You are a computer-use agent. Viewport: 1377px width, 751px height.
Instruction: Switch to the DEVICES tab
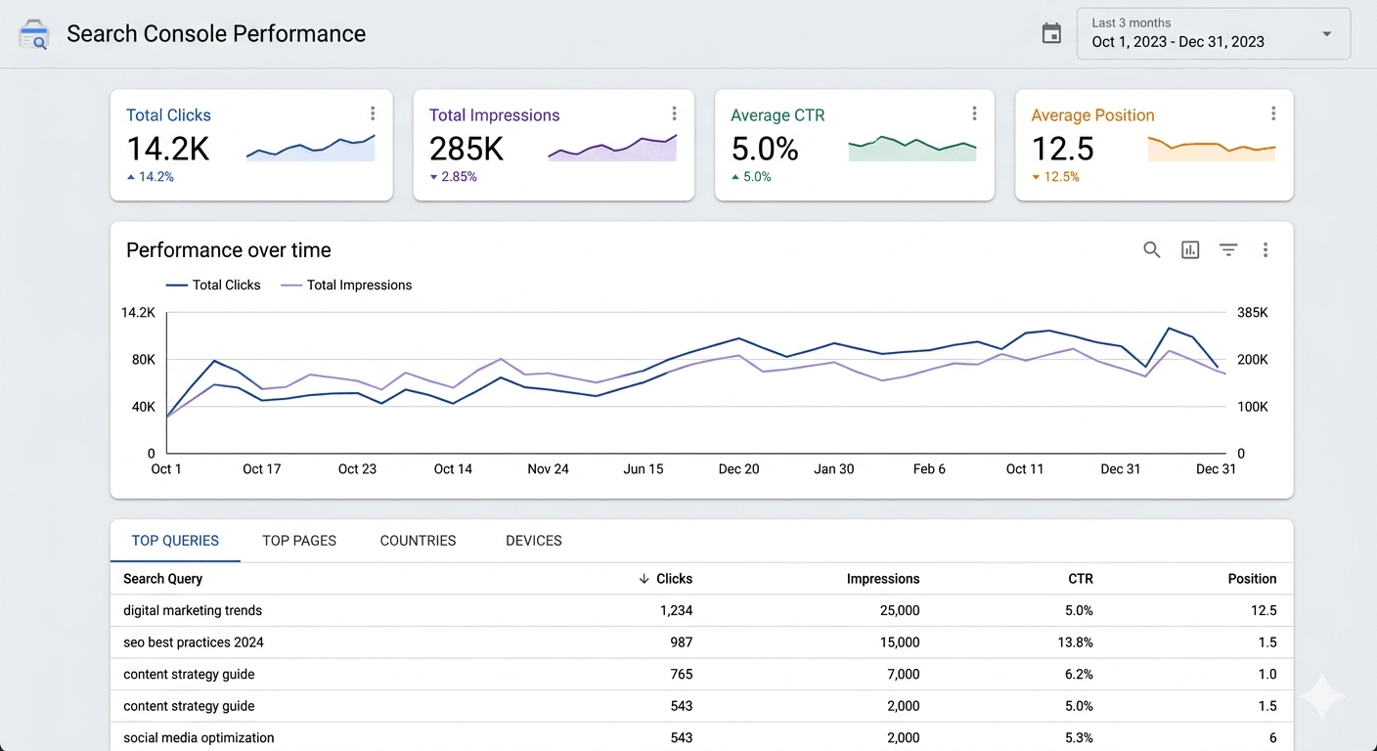534,541
